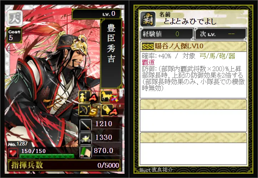Click the 覇道 skill type link

(x=148, y=63)
